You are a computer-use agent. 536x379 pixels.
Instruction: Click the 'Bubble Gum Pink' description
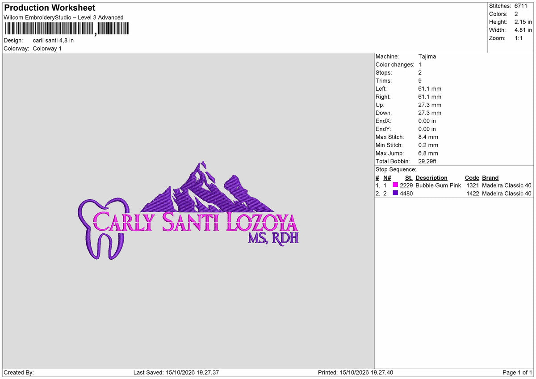(x=438, y=185)
